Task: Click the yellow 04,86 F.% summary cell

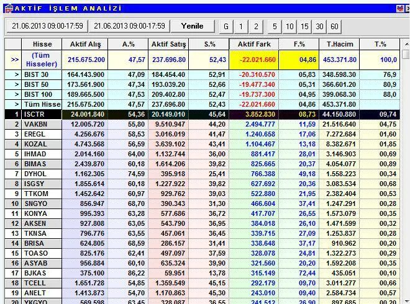Action: point(299,60)
